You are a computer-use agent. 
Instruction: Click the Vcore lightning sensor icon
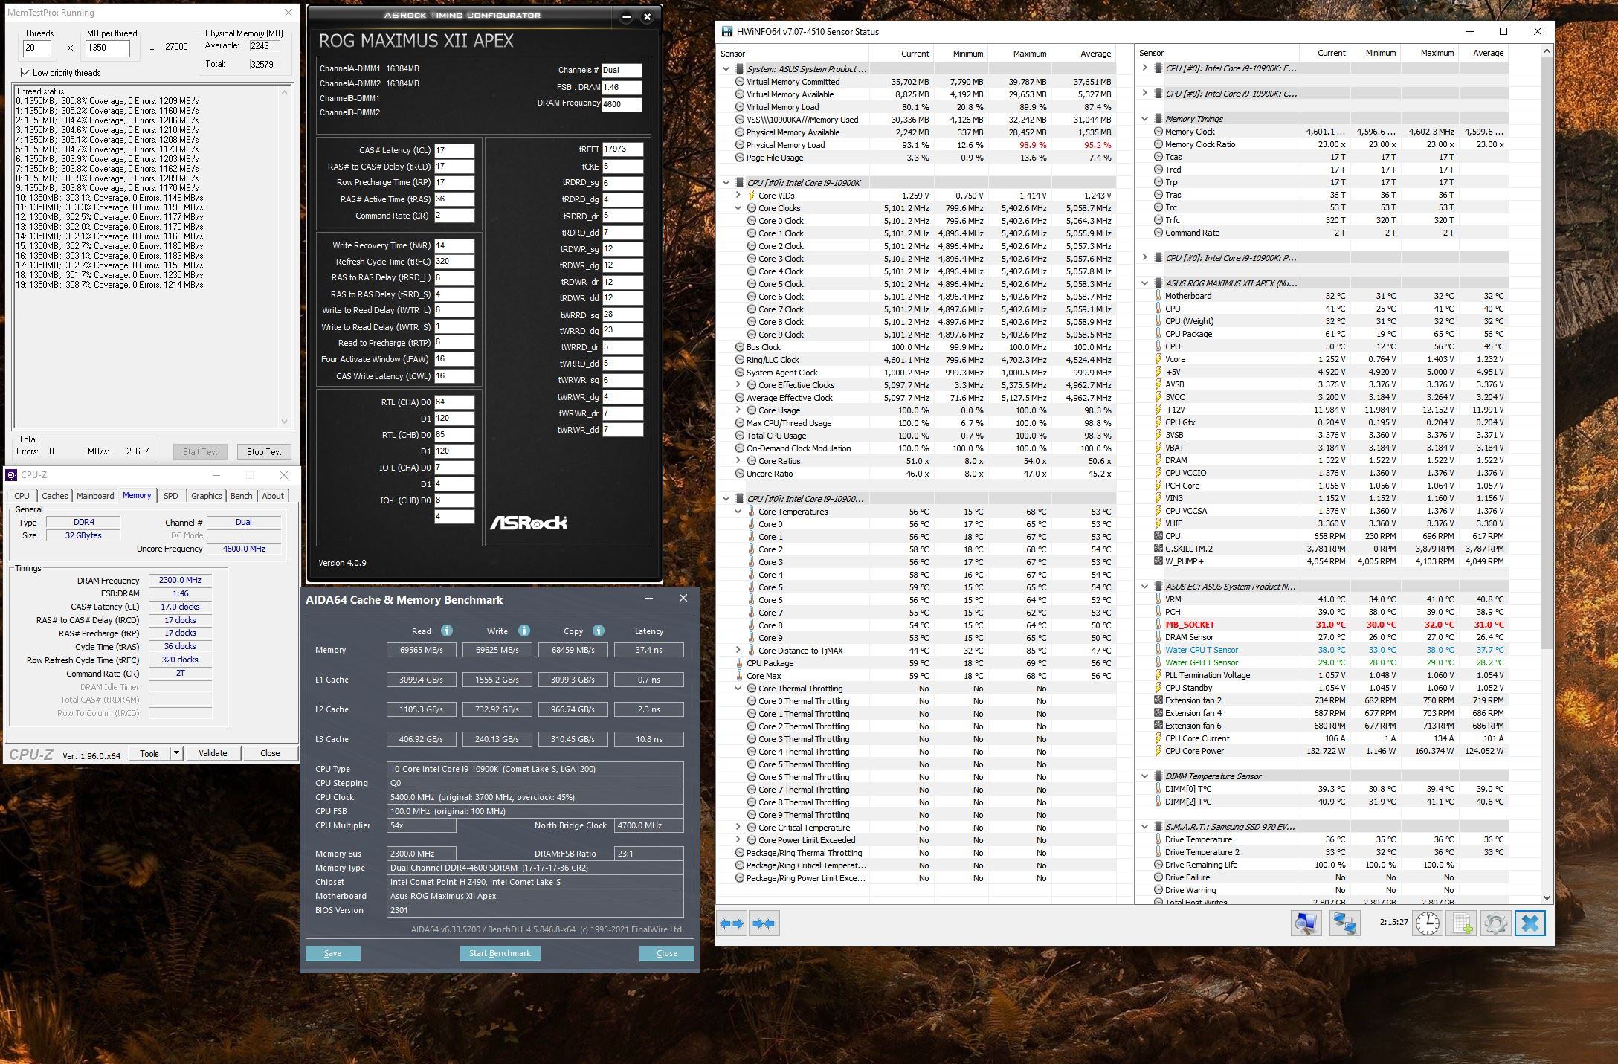pyautogui.click(x=1158, y=359)
